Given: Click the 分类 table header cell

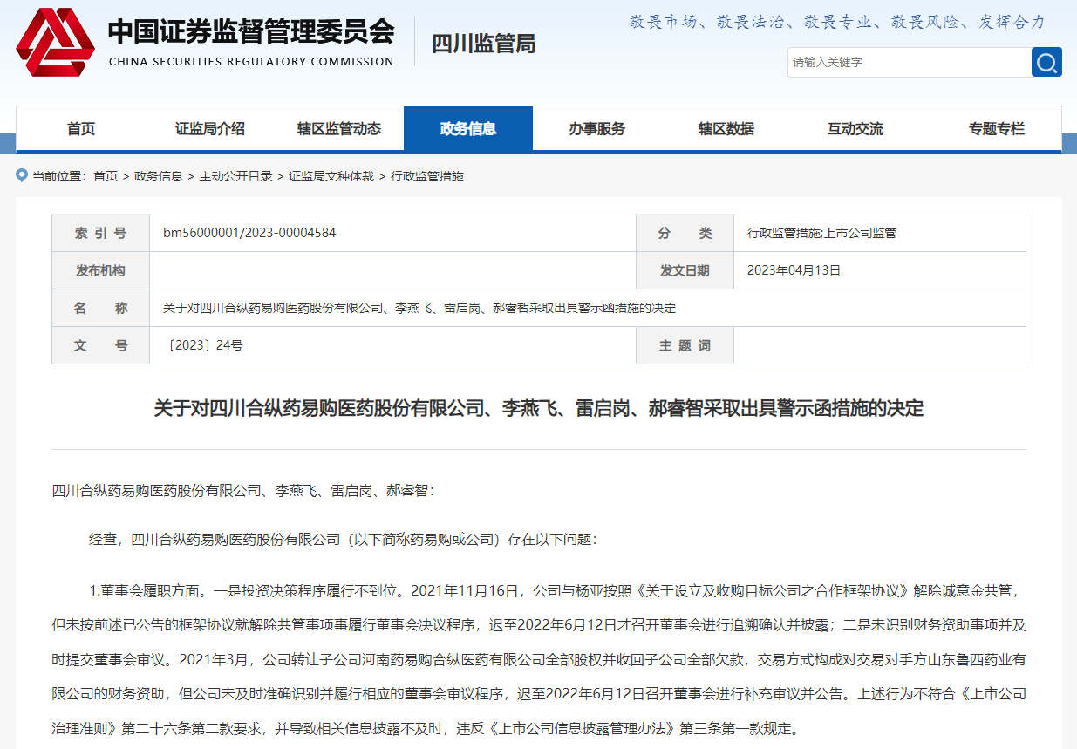Looking at the screenshot, I should pos(685,233).
